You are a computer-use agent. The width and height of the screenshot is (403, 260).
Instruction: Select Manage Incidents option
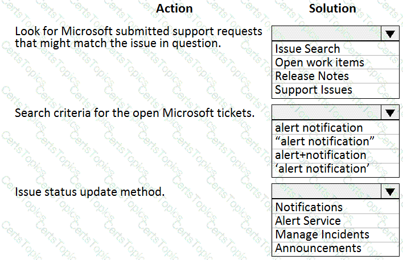click(x=335, y=234)
